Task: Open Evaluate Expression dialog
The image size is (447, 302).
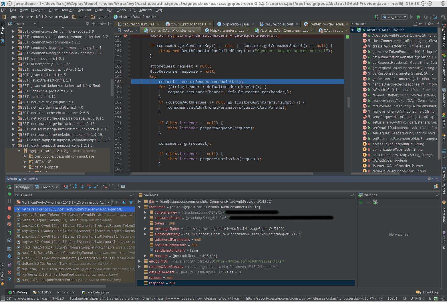Action: pos(123,187)
